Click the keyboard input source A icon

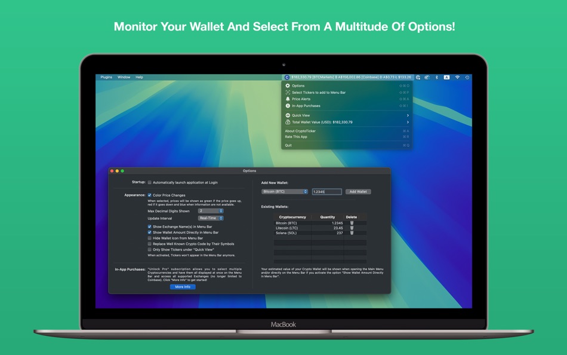[x=446, y=77]
